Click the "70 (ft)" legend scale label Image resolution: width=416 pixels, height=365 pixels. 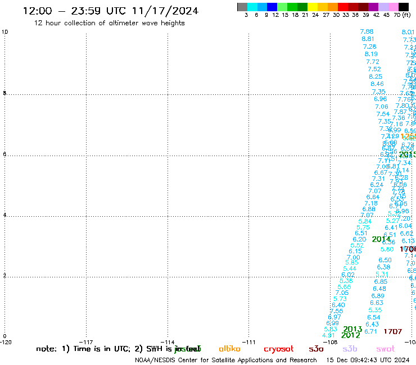[402, 15]
